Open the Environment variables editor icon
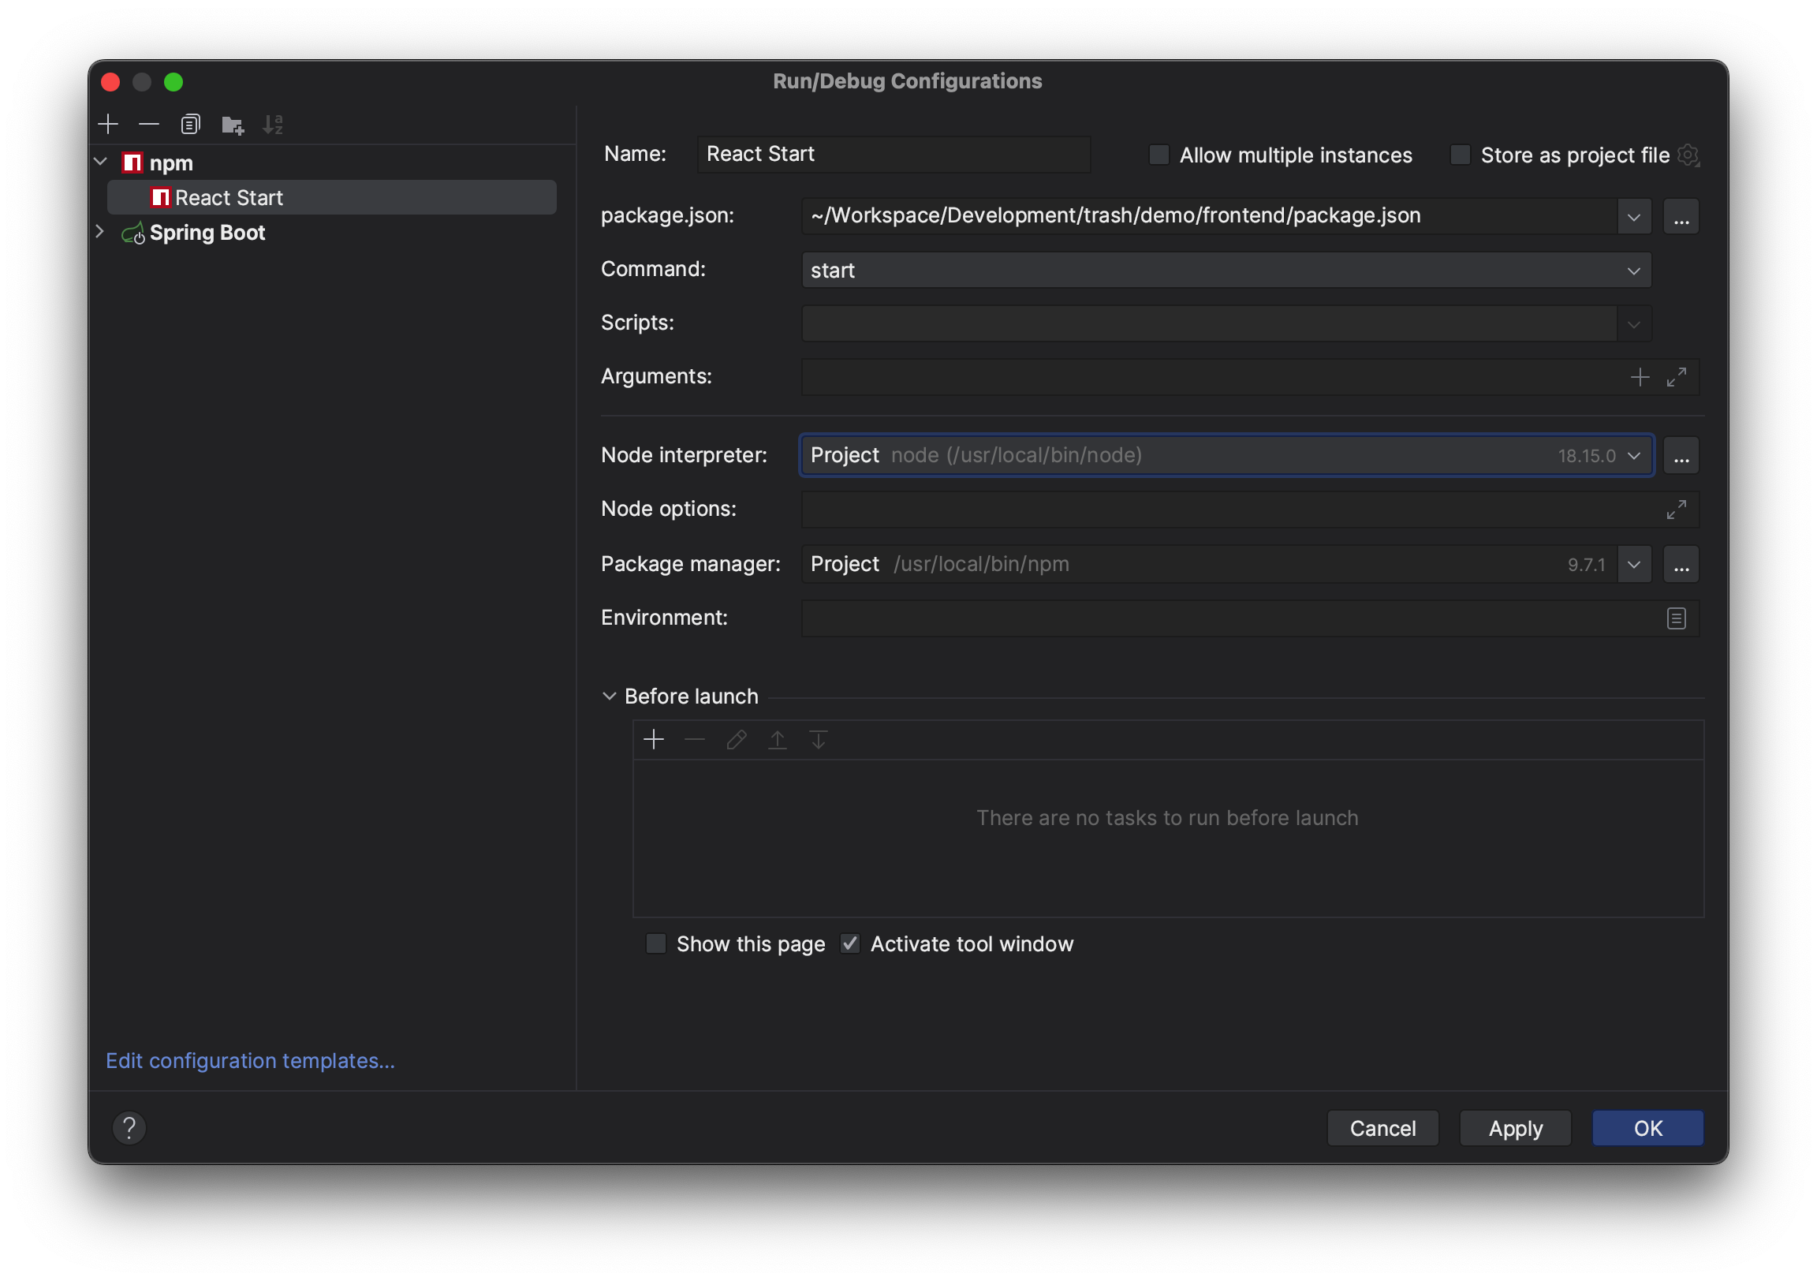The width and height of the screenshot is (1817, 1281). [x=1675, y=618]
